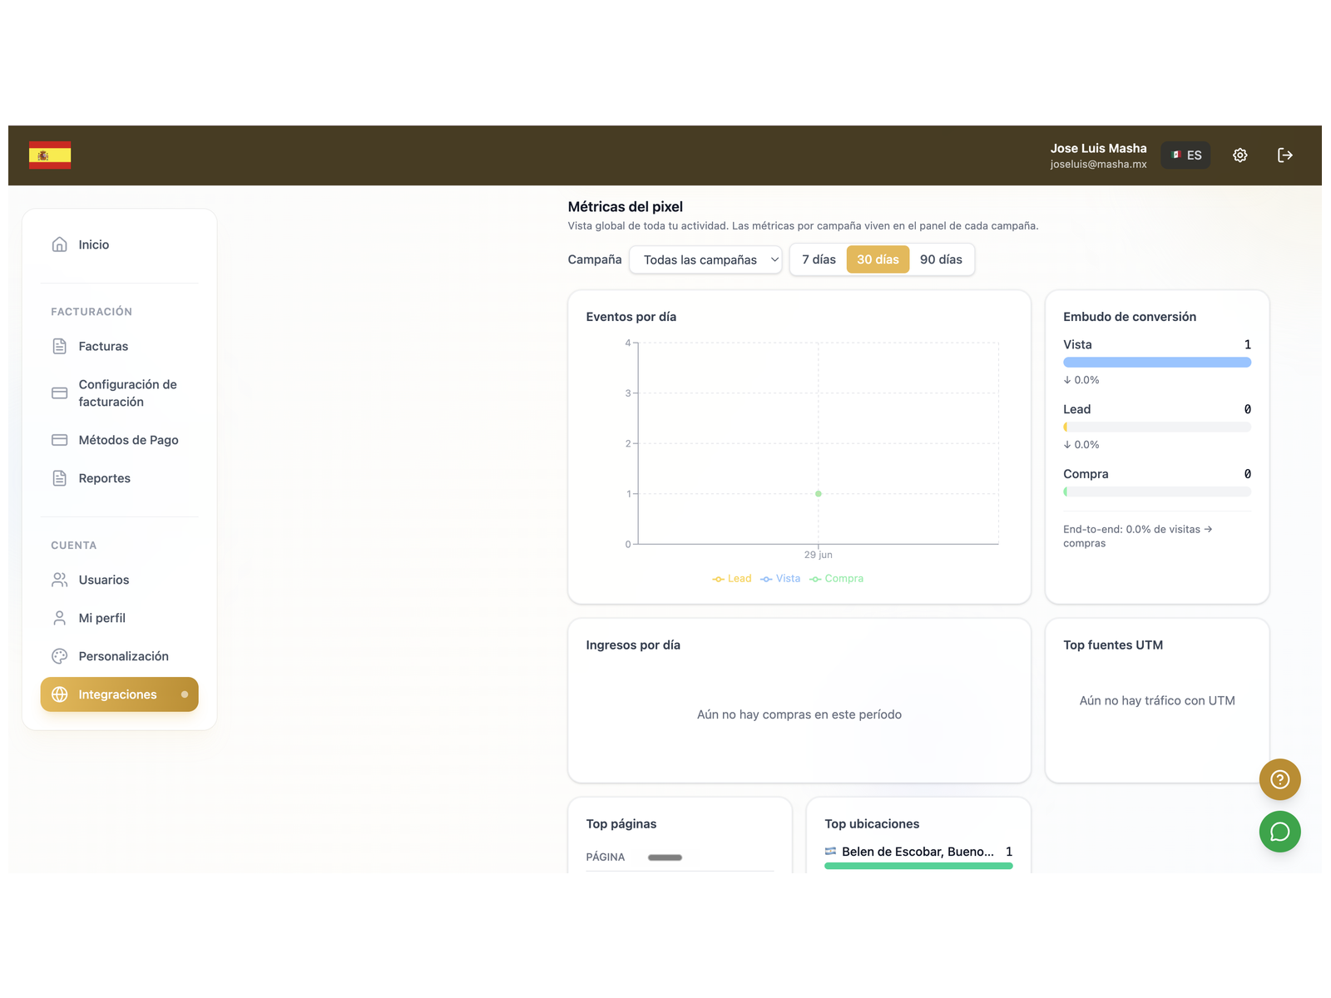Open Integraciones in the sidebar

119,694
